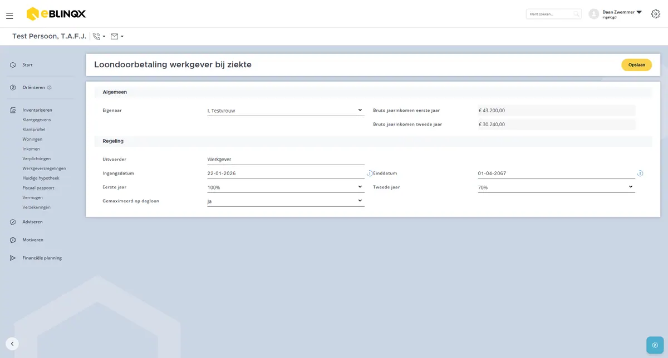Open the Vermogen section
Image resolution: width=668 pixels, height=358 pixels.
32,197
